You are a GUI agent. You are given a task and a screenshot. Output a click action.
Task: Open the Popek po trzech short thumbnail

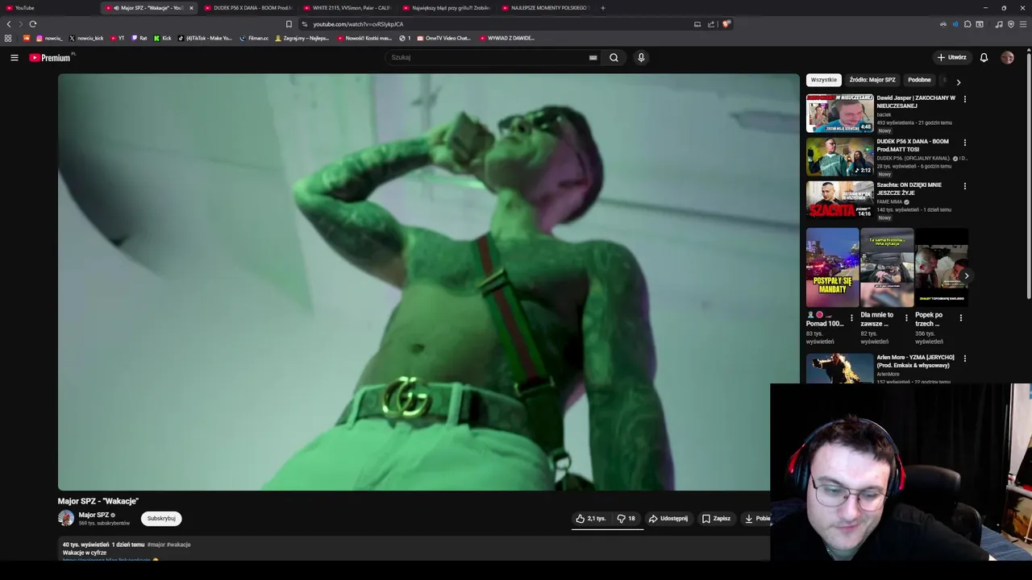pyautogui.click(x=942, y=267)
